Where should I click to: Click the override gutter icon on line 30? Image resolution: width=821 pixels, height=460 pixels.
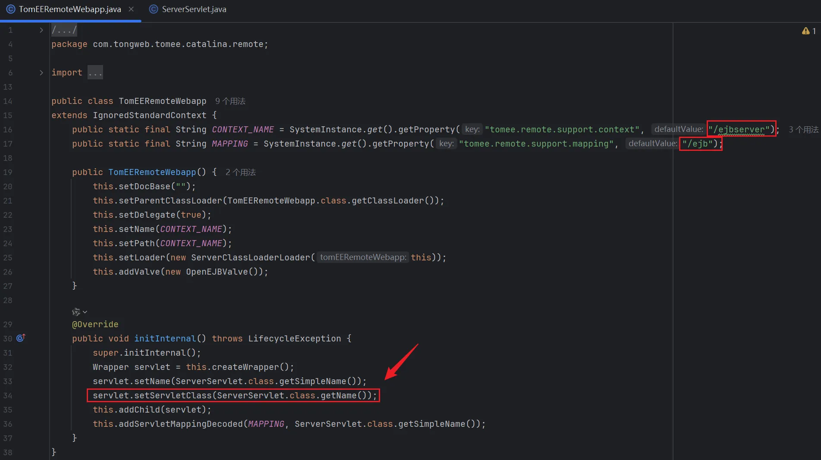pyautogui.click(x=21, y=338)
